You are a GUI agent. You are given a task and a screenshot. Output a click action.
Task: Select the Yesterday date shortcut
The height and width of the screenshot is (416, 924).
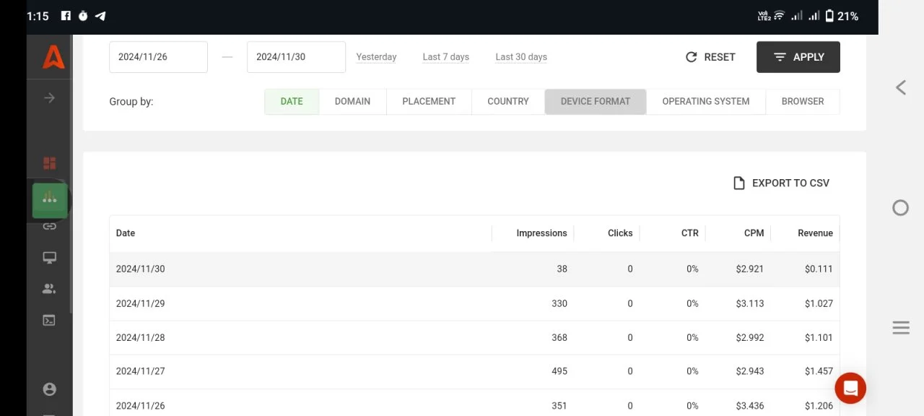click(376, 57)
